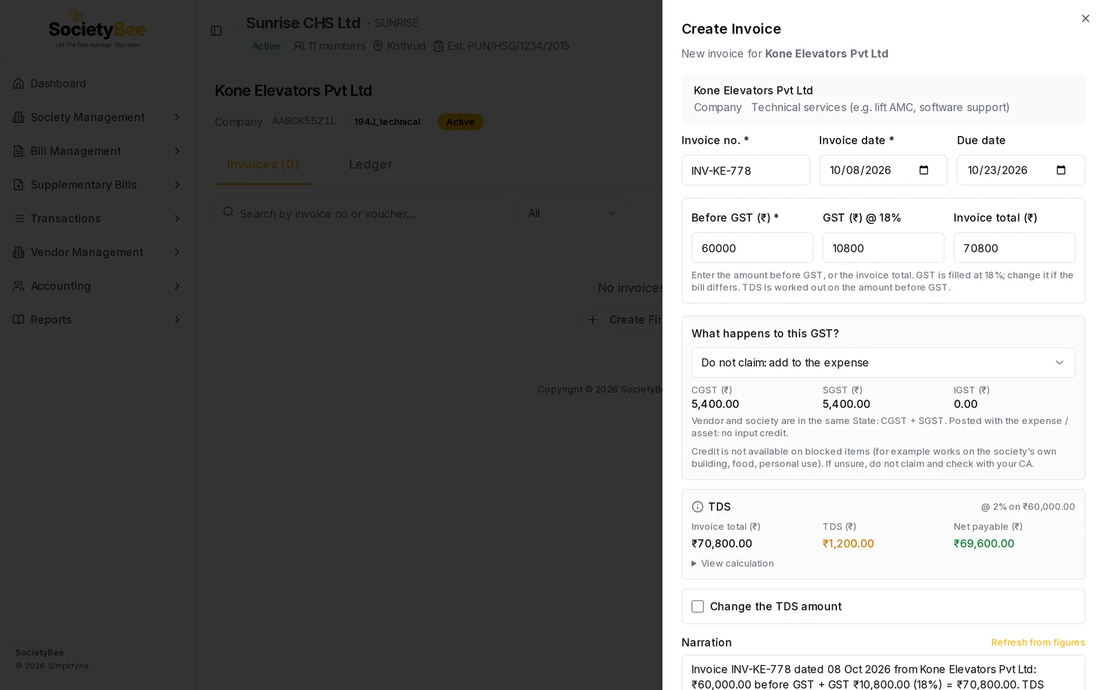Screen dimensions: 1104x690
Task: Click the Accounting people icon
Action: coord(19,286)
